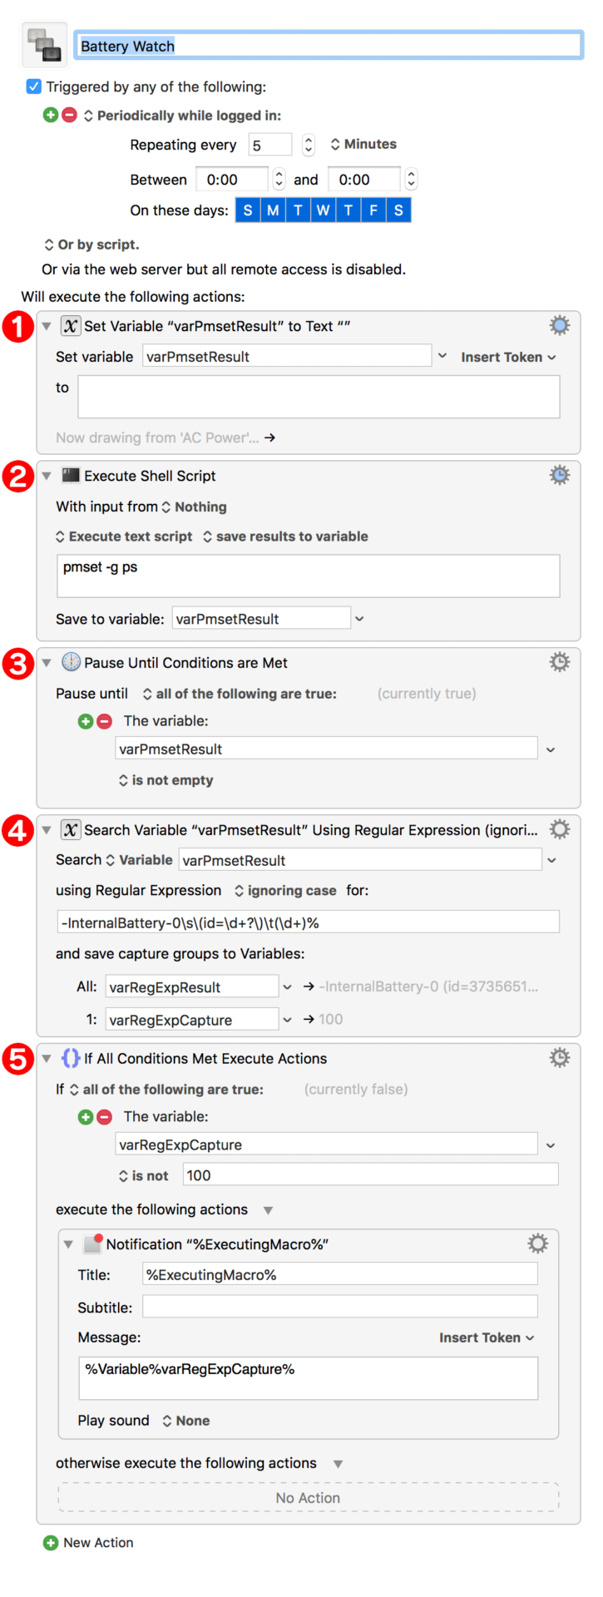This screenshot has width=603, height=1597.
Task: Click the Battery Watch macro icon
Action: pyautogui.click(x=44, y=45)
